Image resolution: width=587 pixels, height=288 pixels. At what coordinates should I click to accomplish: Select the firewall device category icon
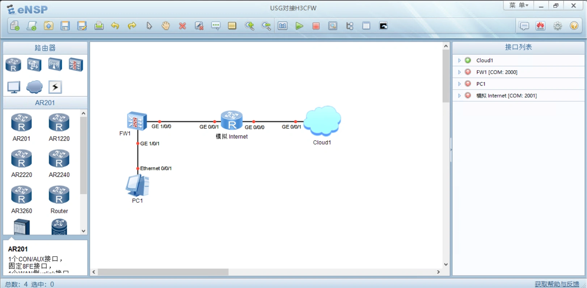(76, 65)
